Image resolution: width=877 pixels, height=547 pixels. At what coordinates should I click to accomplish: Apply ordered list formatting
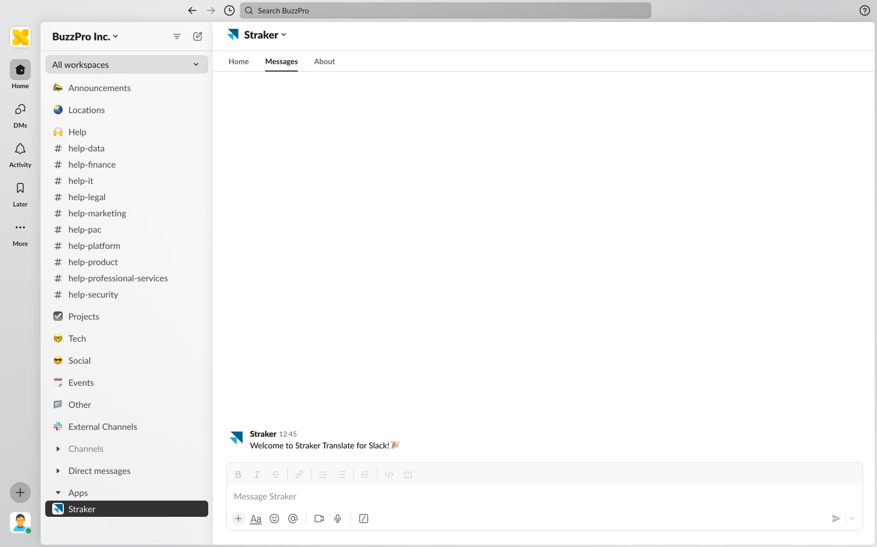click(x=323, y=474)
